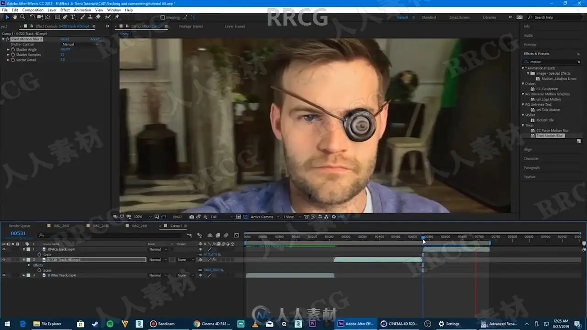Open the viewer resolution Full dropdown
The height and width of the screenshot is (330, 587).
point(222,217)
